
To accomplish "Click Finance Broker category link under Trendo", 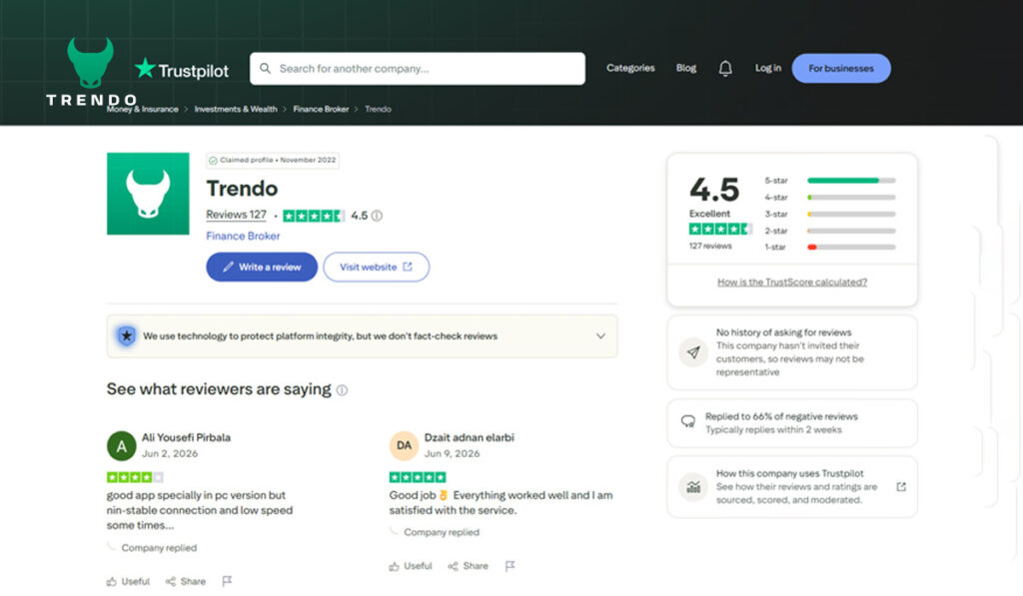I will point(243,236).
